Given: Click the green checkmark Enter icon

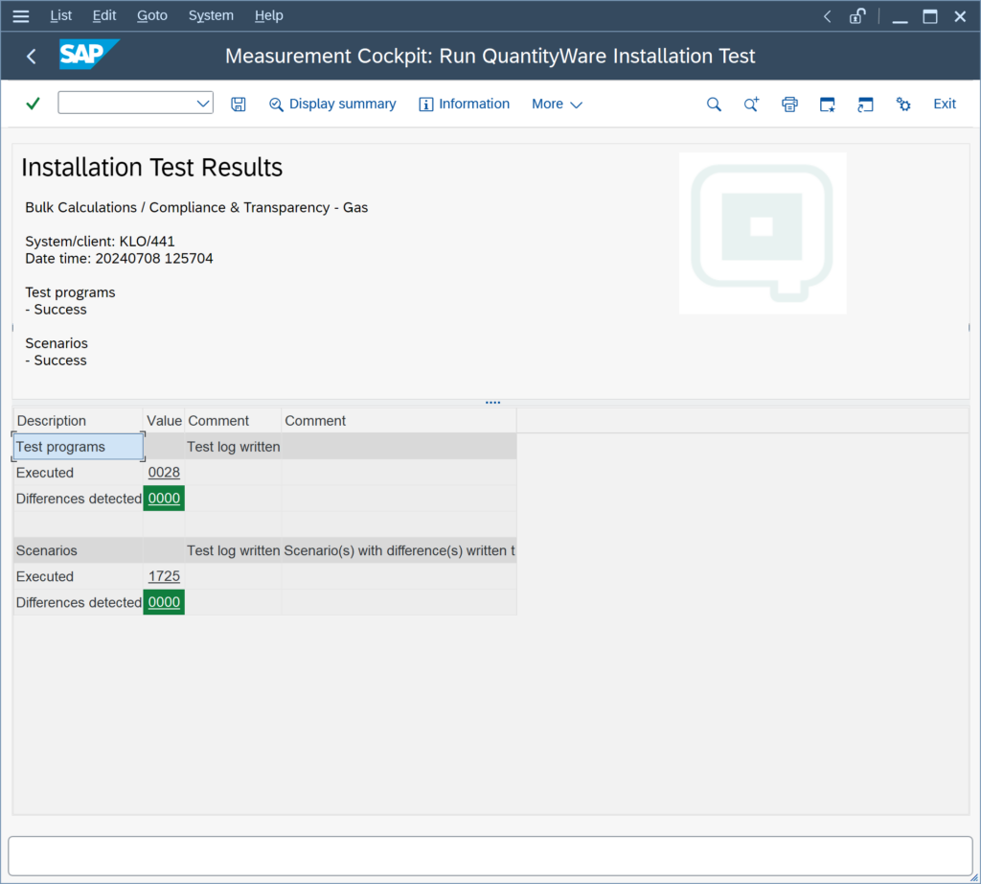Looking at the screenshot, I should point(34,104).
